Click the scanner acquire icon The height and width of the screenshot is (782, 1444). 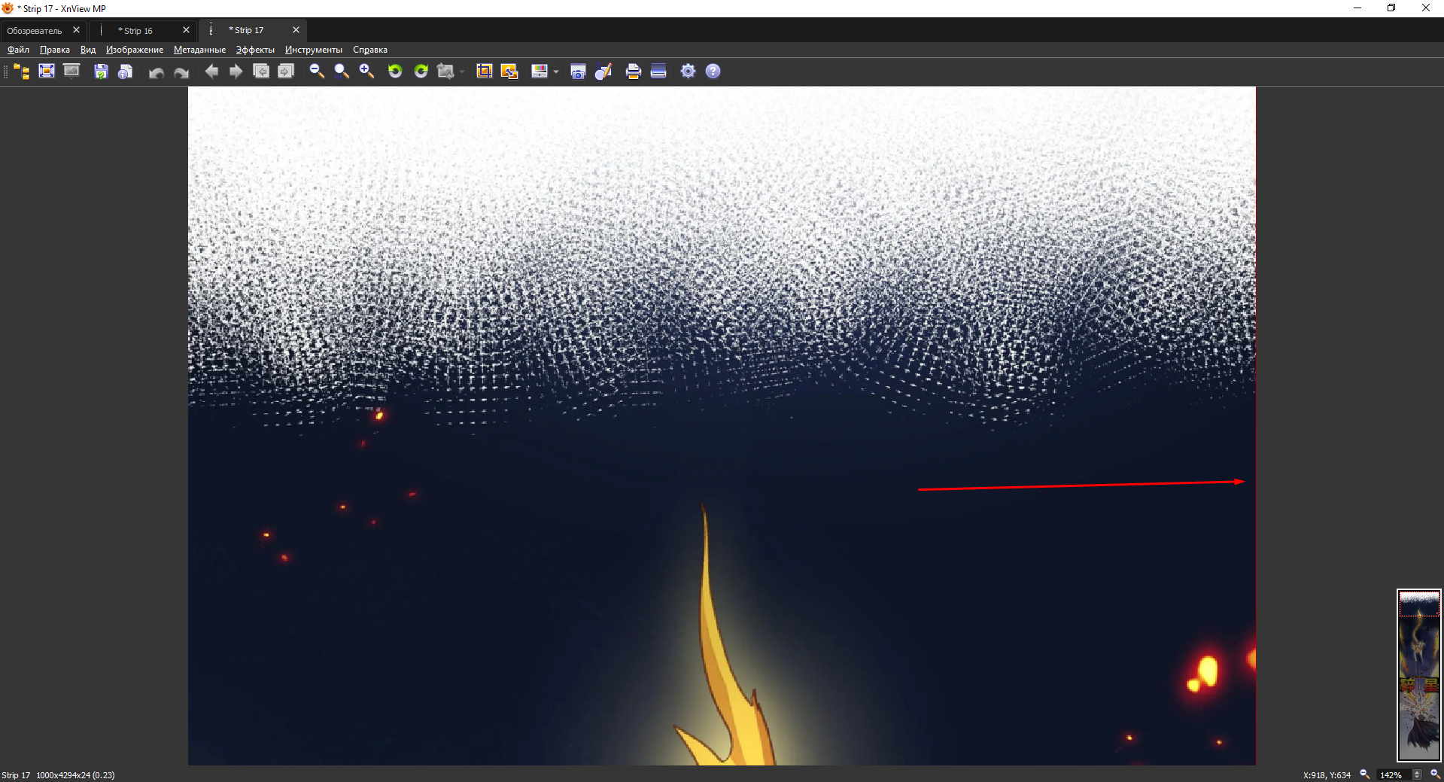tap(658, 72)
